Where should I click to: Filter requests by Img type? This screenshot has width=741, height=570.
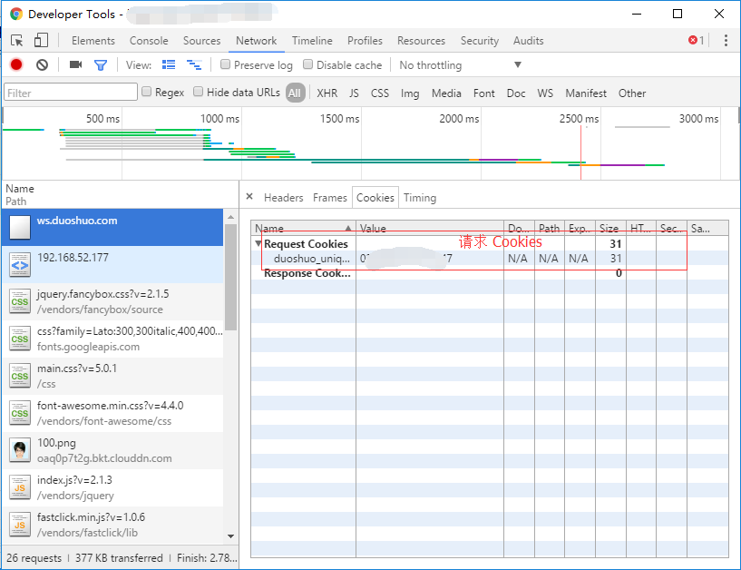click(410, 93)
